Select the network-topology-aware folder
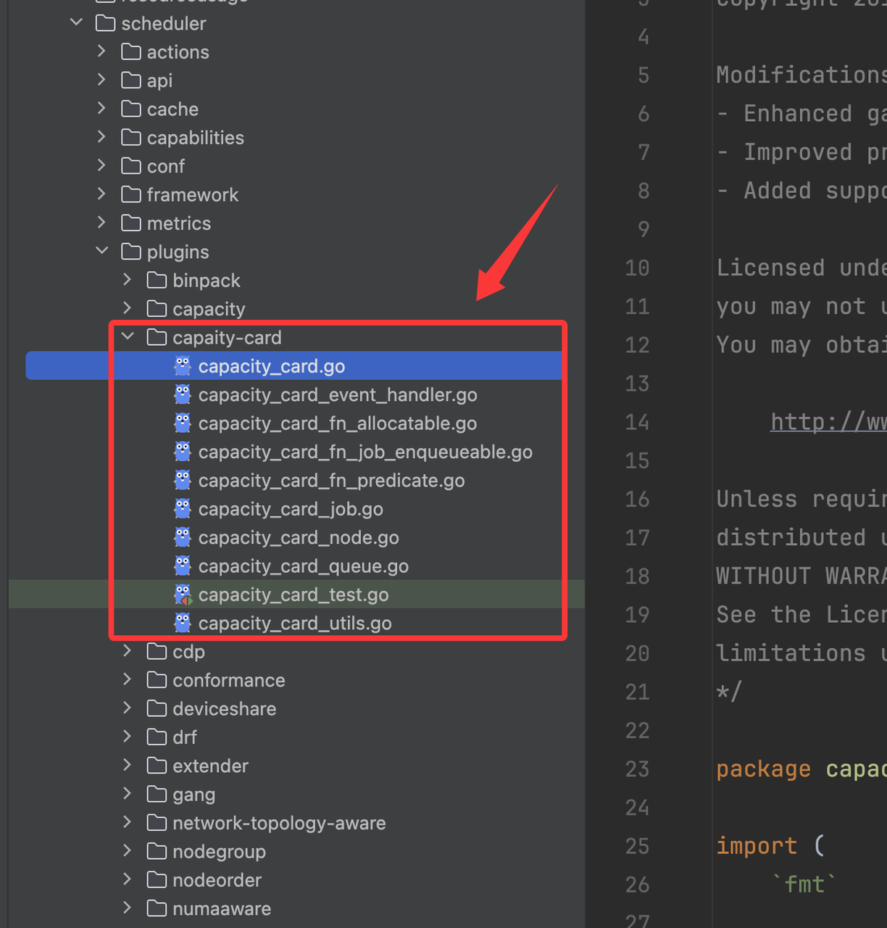This screenshot has width=887, height=928. (x=279, y=823)
